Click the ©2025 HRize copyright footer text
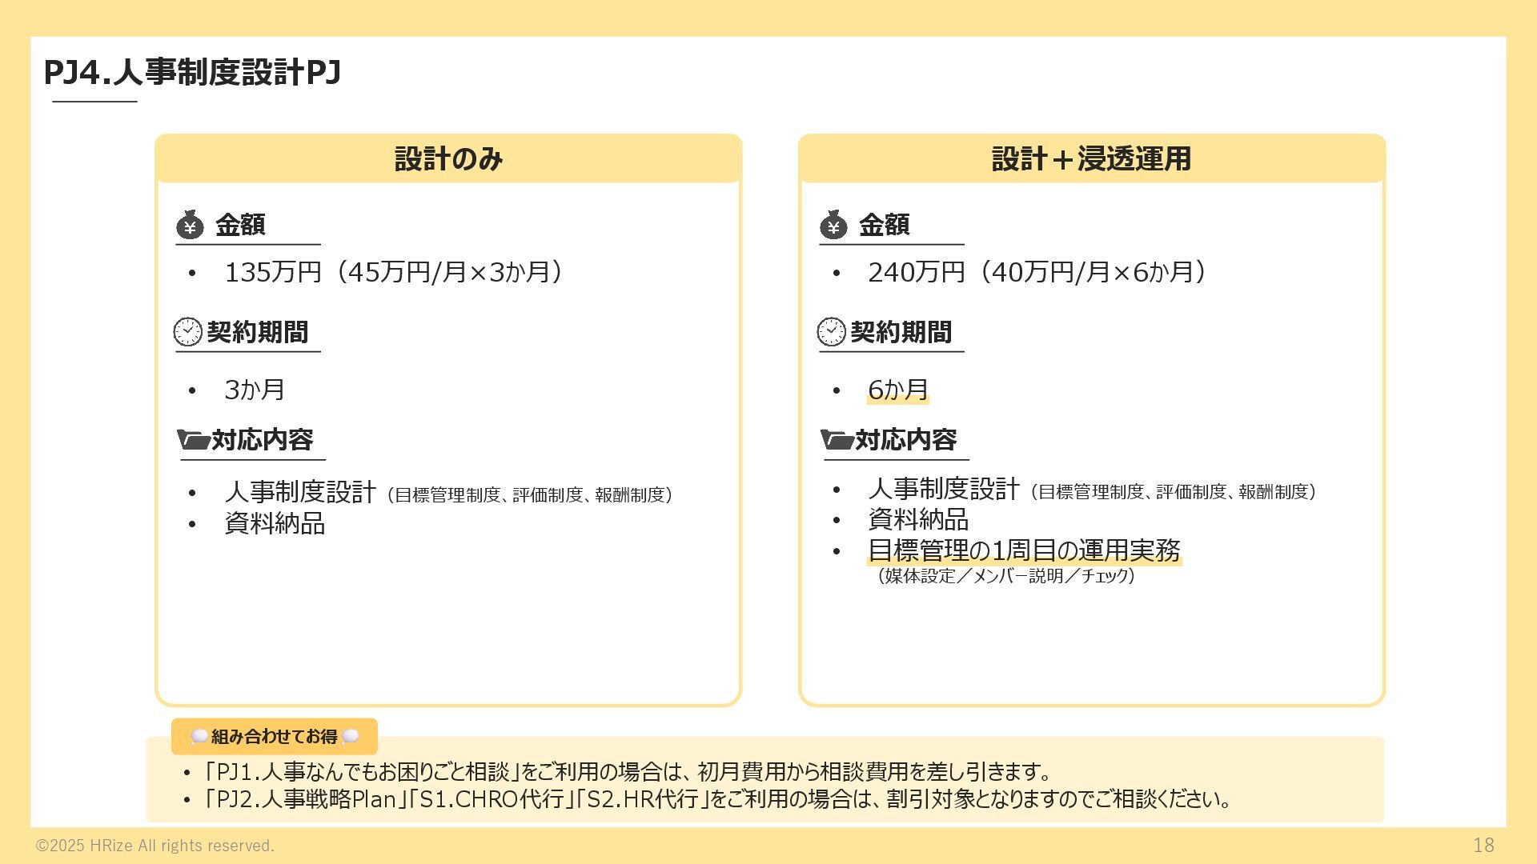The width and height of the screenshot is (1537, 864). 155,846
